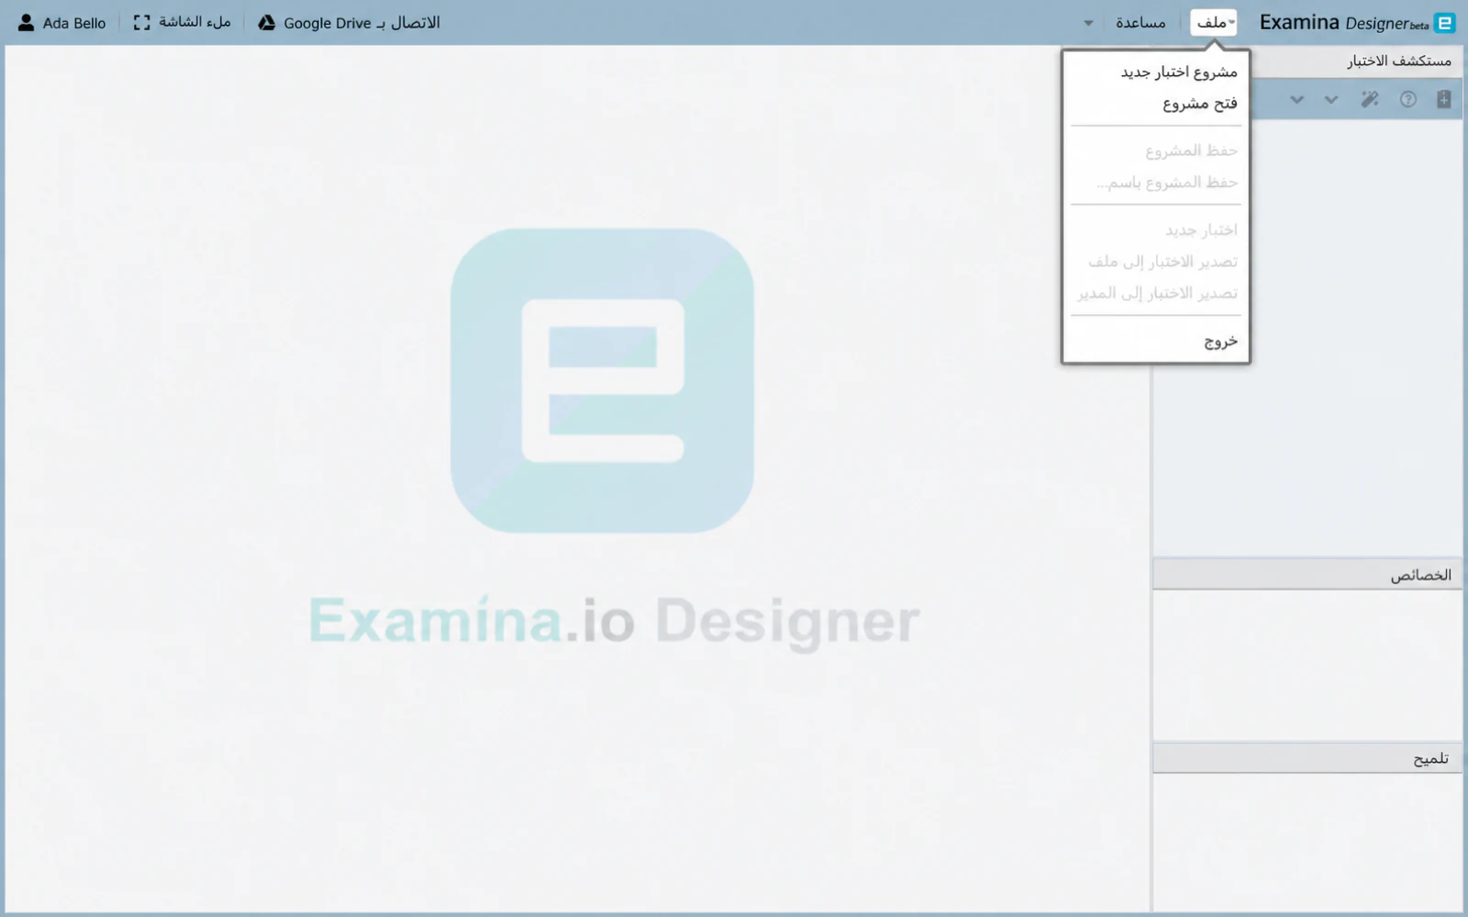This screenshot has width=1468, height=917.
Task: Click the leftmost chevron in explorer toolbar
Action: click(x=1296, y=99)
